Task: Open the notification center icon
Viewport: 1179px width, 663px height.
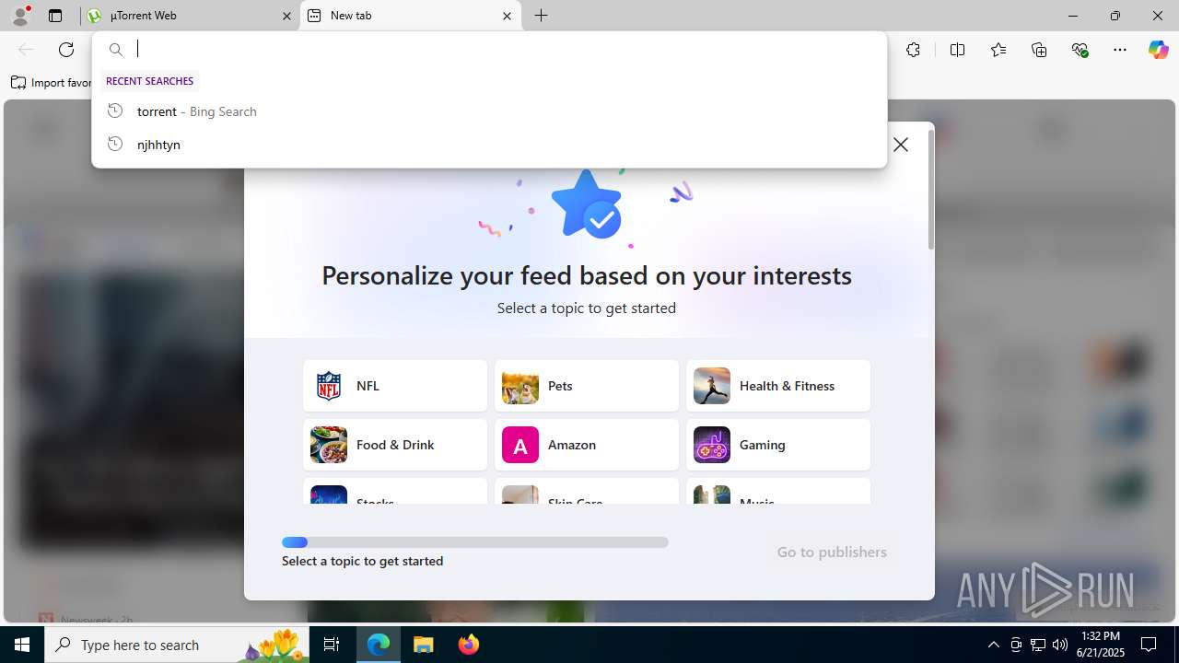Action: pos(1150,645)
